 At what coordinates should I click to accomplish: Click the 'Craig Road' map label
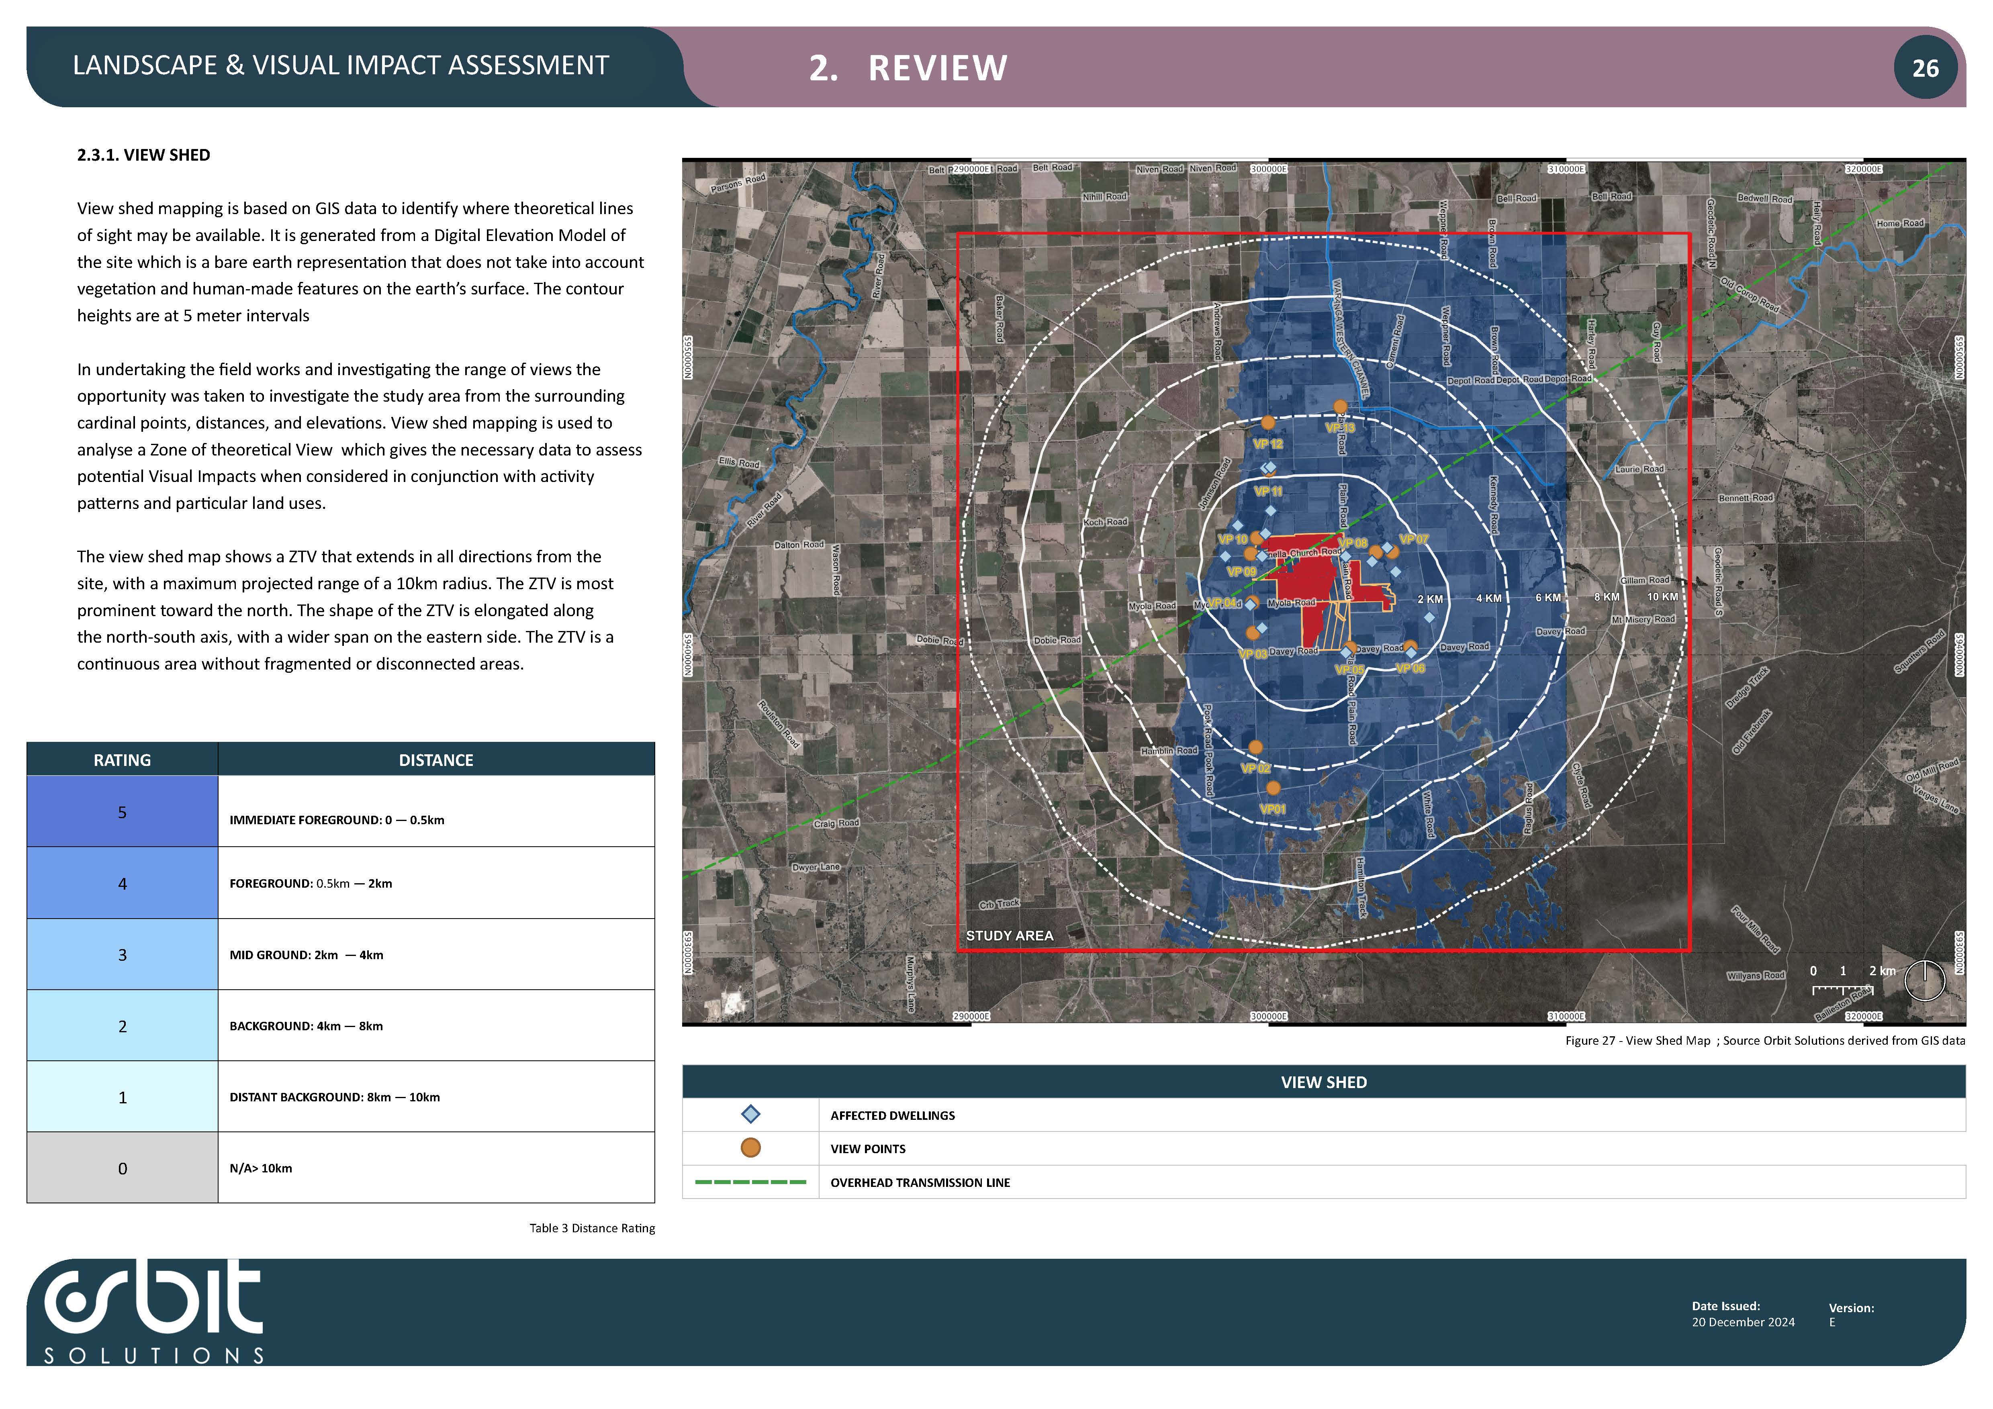pyautogui.click(x=836, y=823)
